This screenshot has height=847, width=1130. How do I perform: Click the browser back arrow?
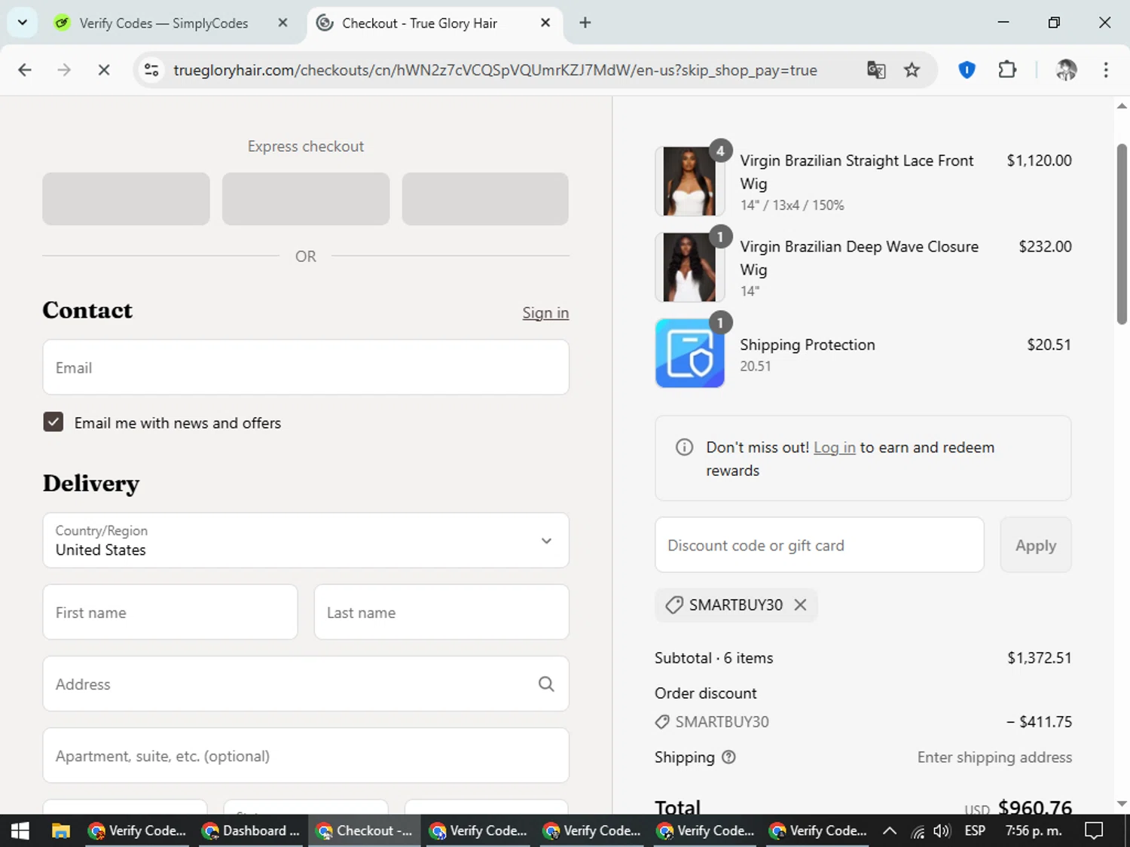click(x=25, y=70)
